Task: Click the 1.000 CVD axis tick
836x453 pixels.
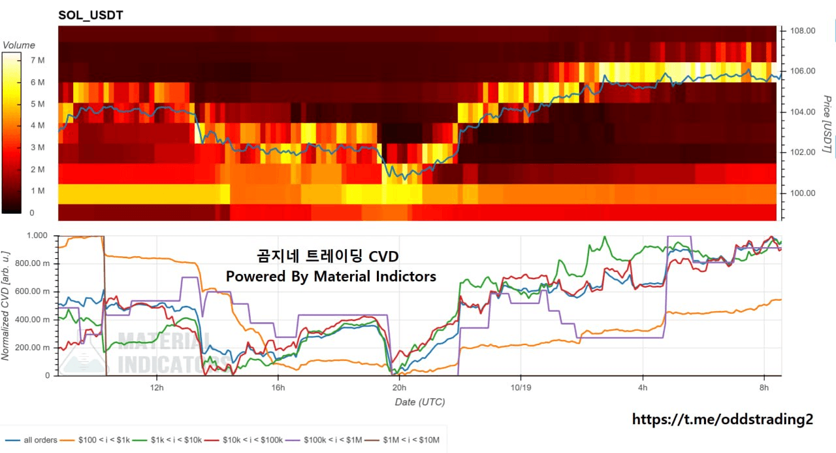Action: pos(39,235)
